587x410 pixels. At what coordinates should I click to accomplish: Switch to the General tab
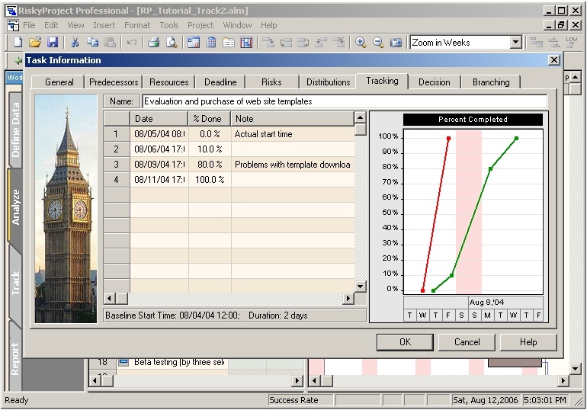click(x=59, y=82)
